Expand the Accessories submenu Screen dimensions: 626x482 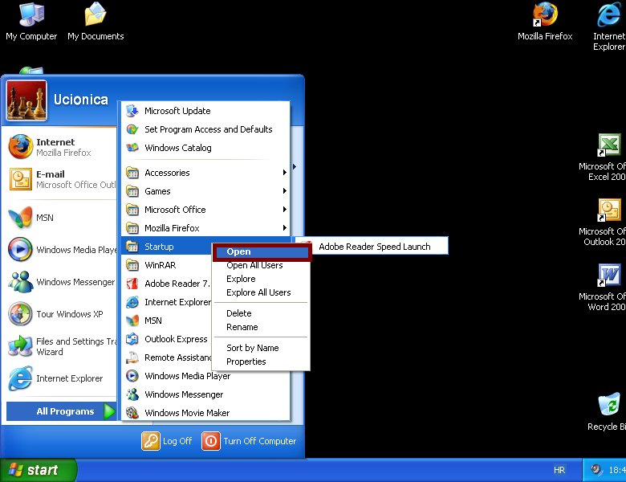click(205, 173)
